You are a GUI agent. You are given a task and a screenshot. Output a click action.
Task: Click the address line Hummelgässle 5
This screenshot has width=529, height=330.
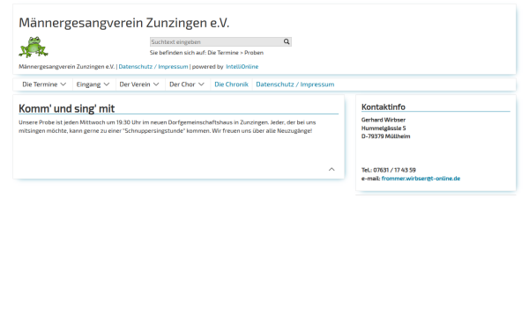(384, 128)
